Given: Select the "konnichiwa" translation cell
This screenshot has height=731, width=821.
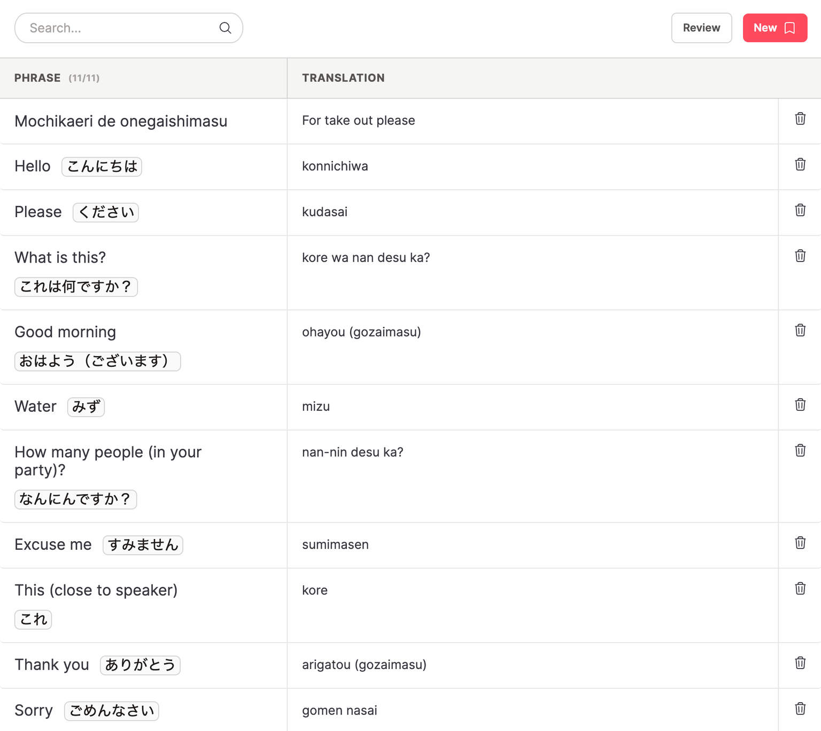Looking at the screenshot, I should click(x=335, y=166).
